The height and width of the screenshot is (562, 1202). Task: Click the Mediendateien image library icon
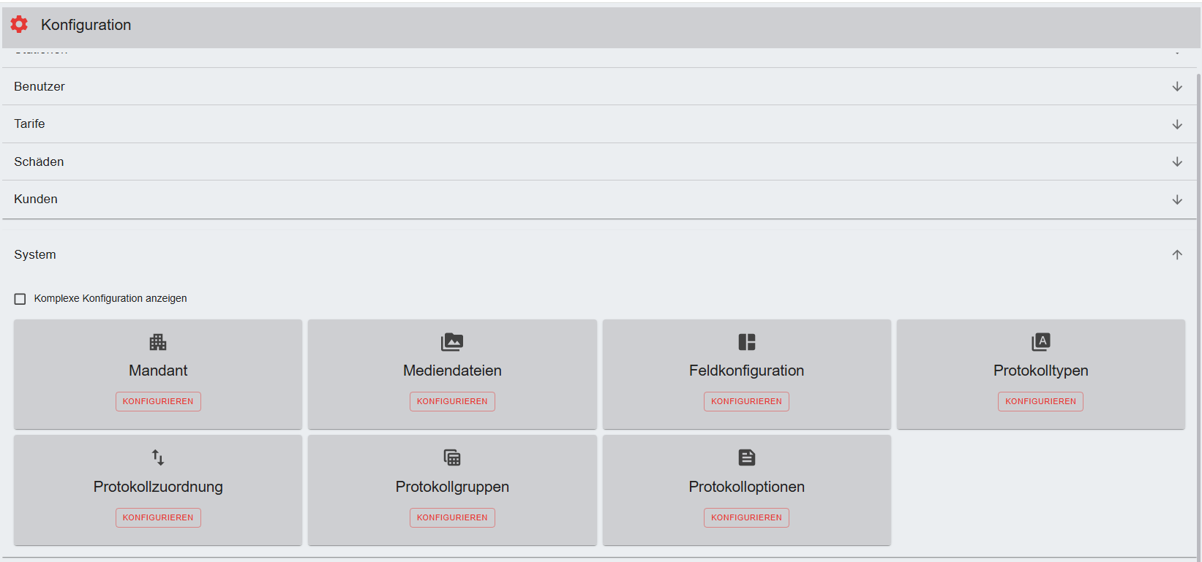(452, 342)
